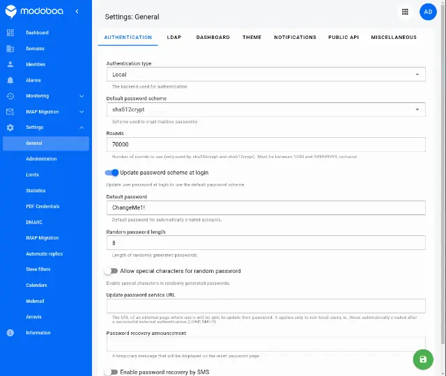
Task: Switch to the LDAP tab
Action: pos(174,37)
